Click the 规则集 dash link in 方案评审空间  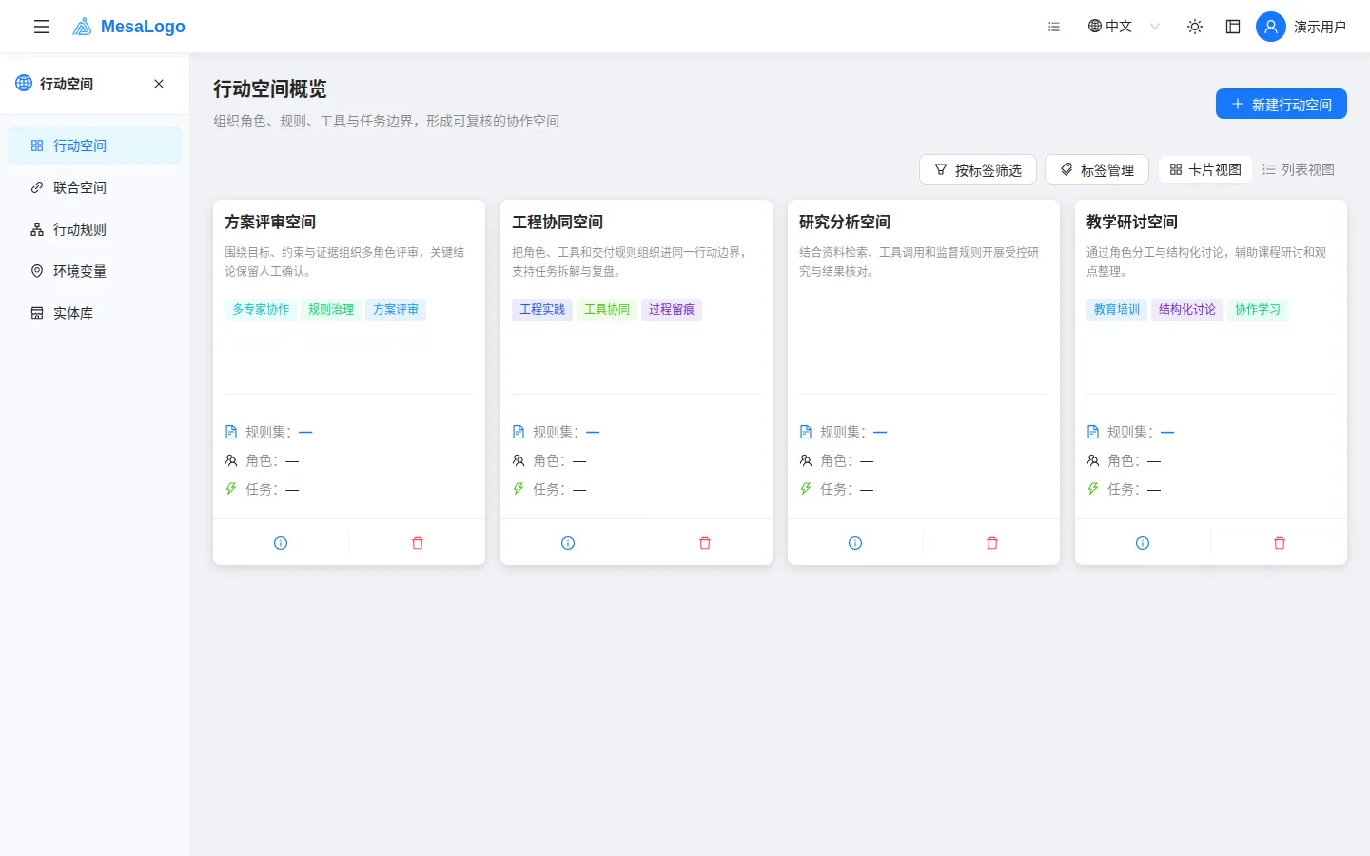(x=305, y=432)
